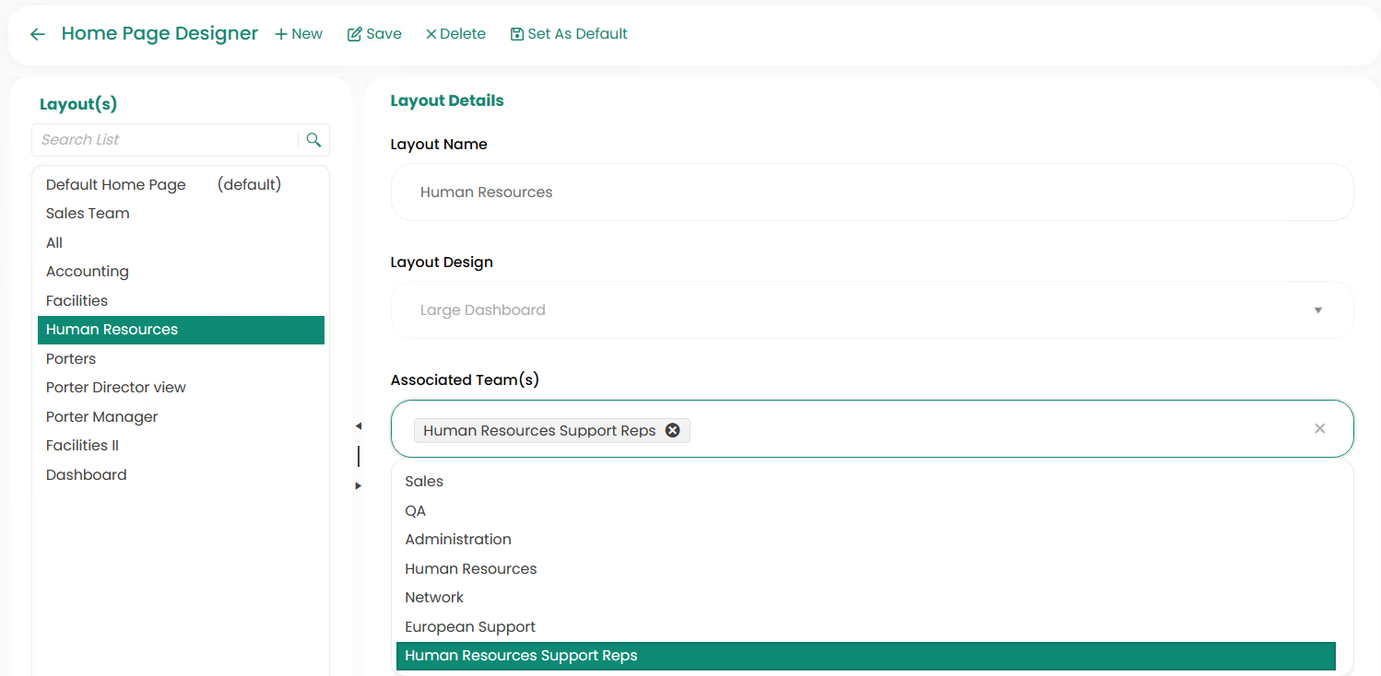This screenshot has height=676, width=1381.
Task: Create a new layout with New
Action: point(299,34)
